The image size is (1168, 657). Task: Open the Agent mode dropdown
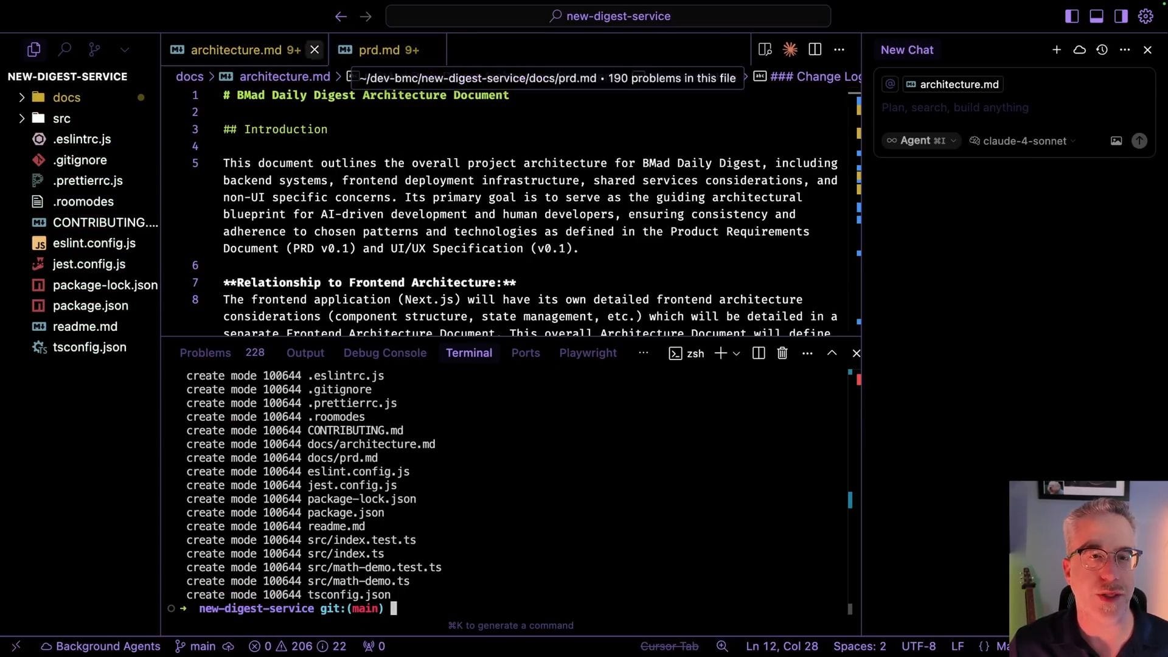coord(921,141)
